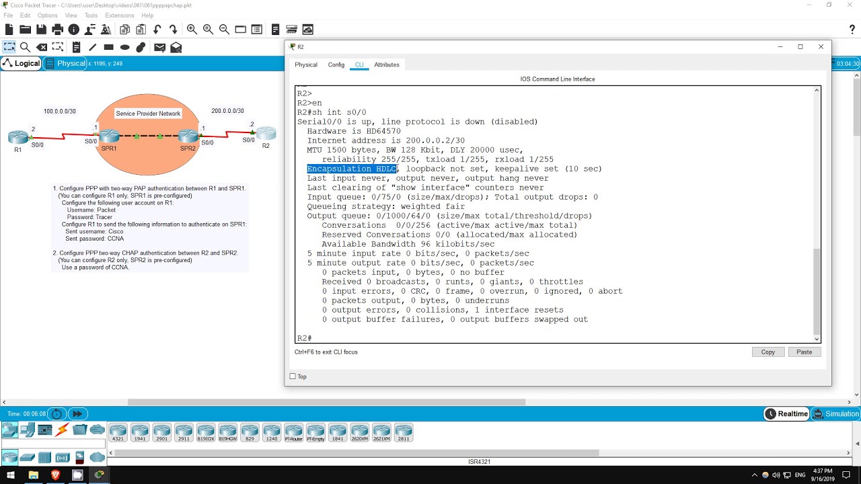
Task: Switch to Realtime mode
Action: point(786,413)
